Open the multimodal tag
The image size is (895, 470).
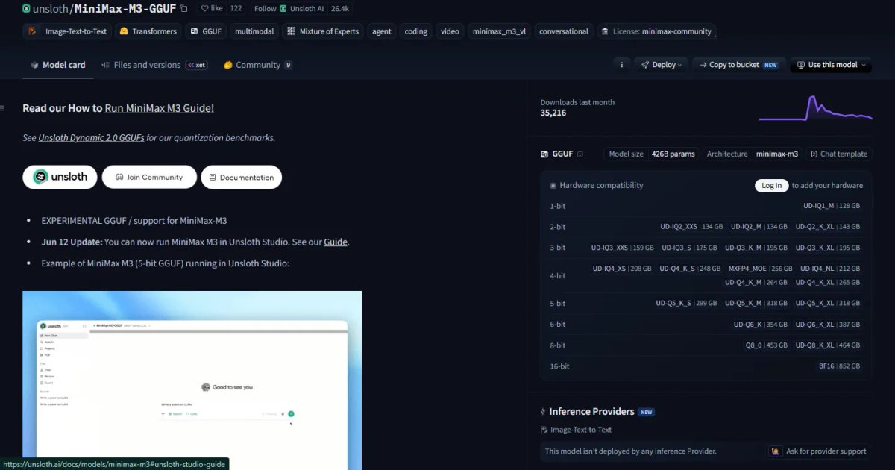[x=254, y=31]
